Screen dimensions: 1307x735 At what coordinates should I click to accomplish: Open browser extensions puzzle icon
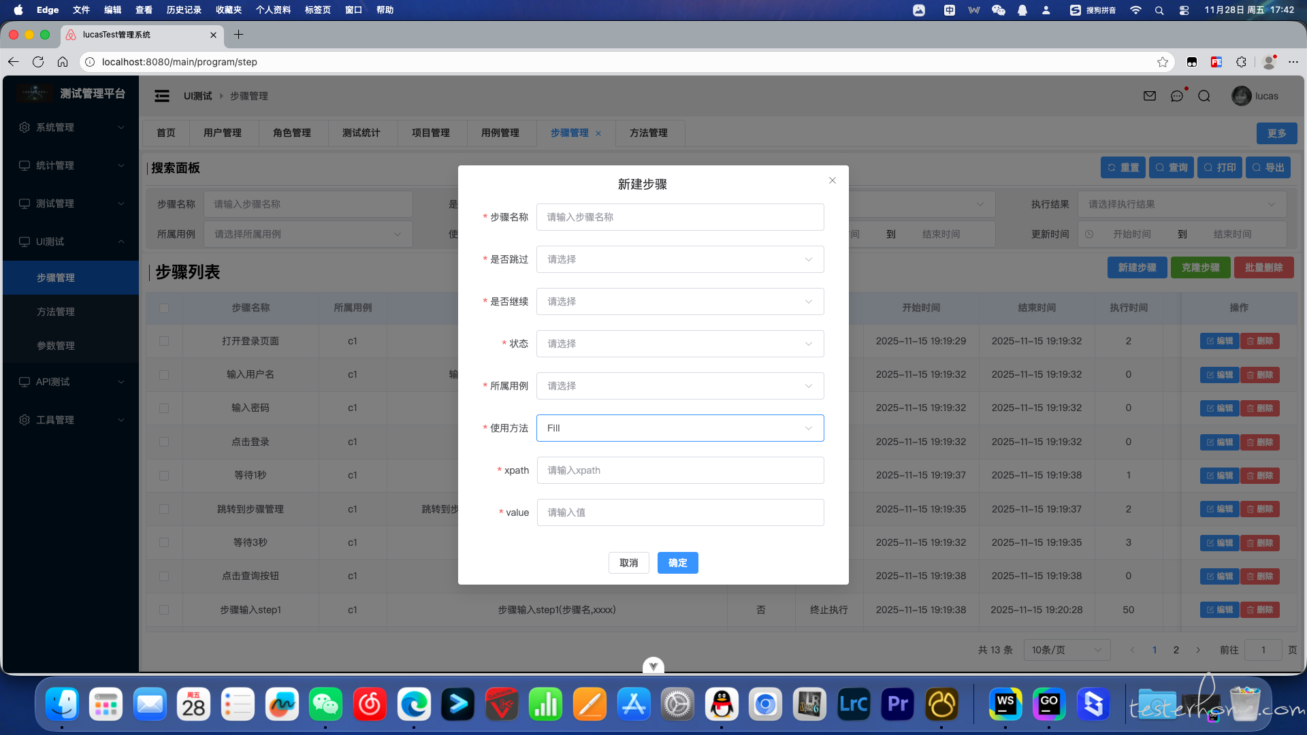(x=1241, y=62)
